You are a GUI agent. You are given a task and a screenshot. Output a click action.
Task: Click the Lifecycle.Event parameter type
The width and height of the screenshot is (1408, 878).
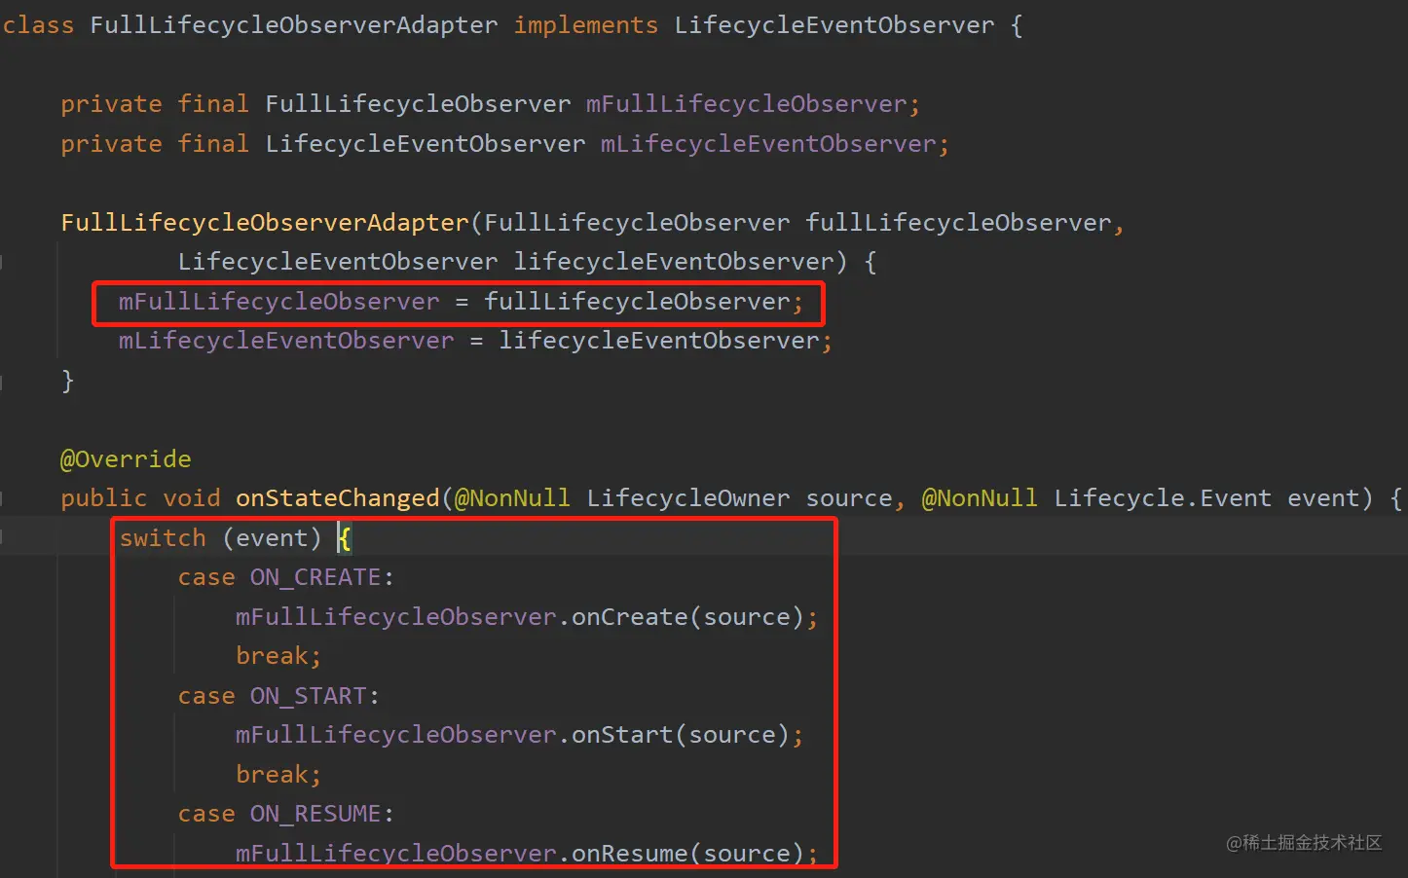click(1163, 498)
